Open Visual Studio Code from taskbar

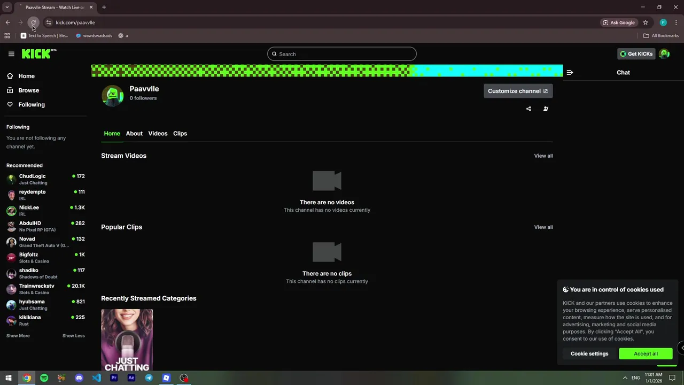tap(96, 378)
